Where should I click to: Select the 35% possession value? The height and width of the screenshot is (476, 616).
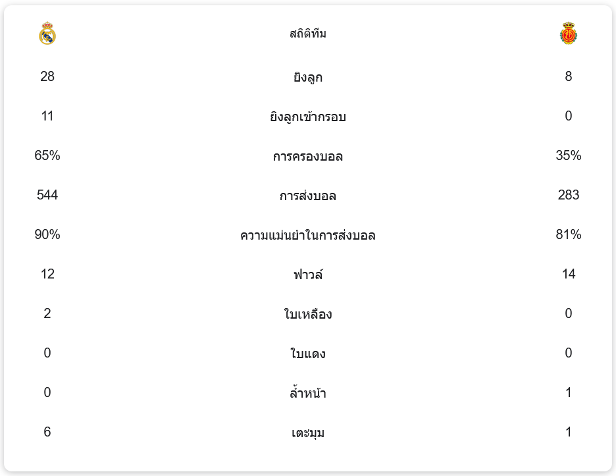point(569,155)
